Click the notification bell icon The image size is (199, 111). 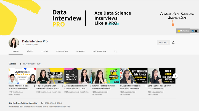[x=173, y=43]
